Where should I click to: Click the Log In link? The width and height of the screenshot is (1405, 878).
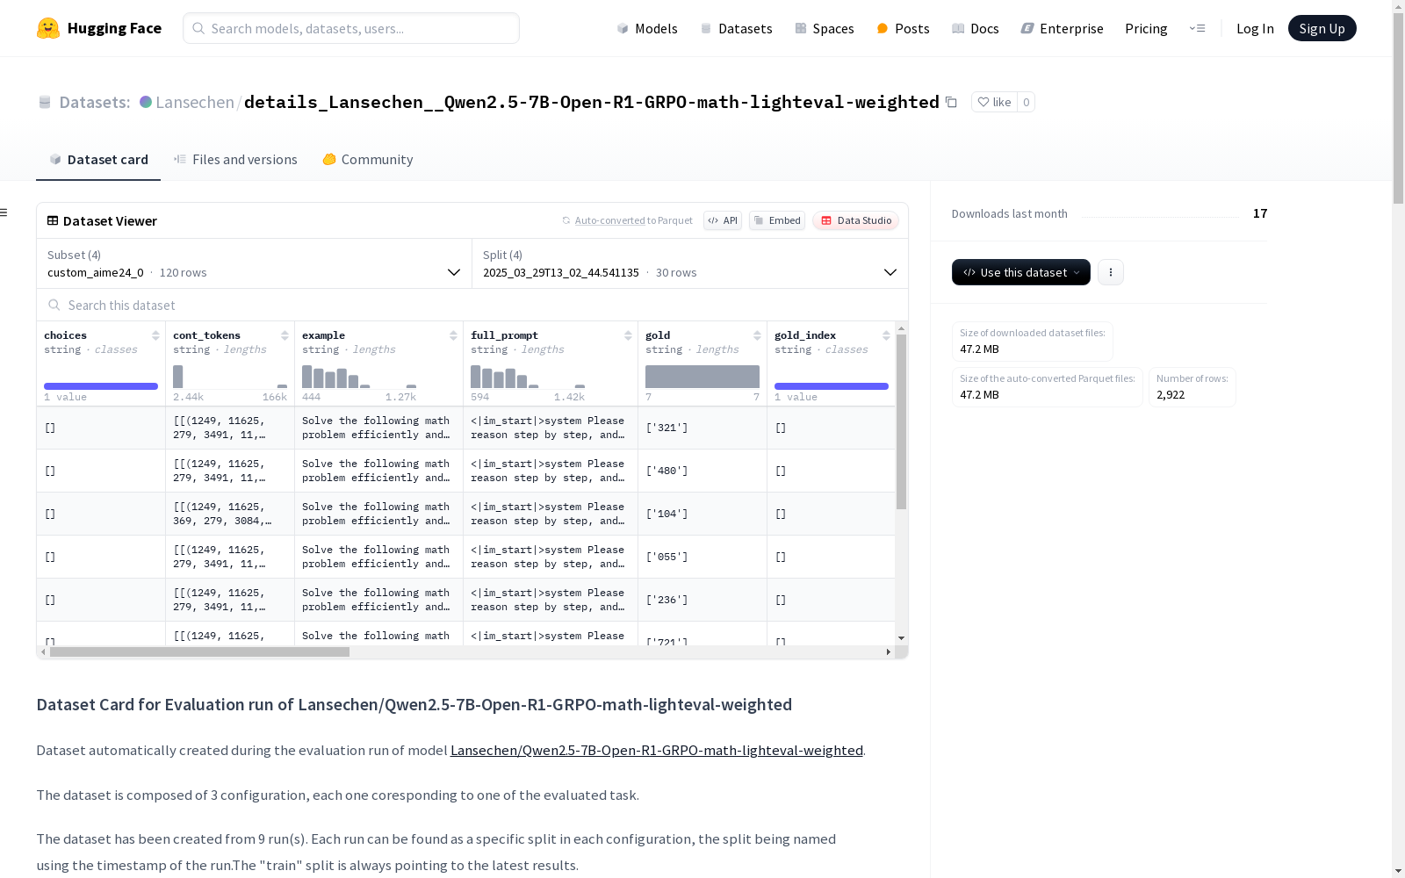click(x=1255, y=28)
